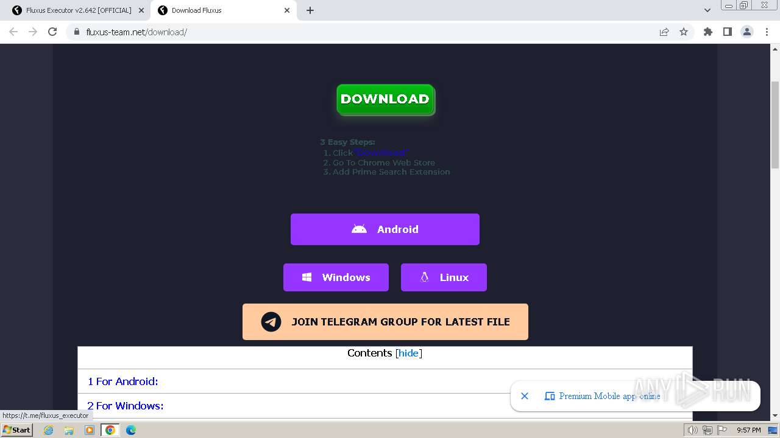The width and height of the screenshot is (780, 438).
Task: Open the Windows Start menu
Action: [17, 430]
